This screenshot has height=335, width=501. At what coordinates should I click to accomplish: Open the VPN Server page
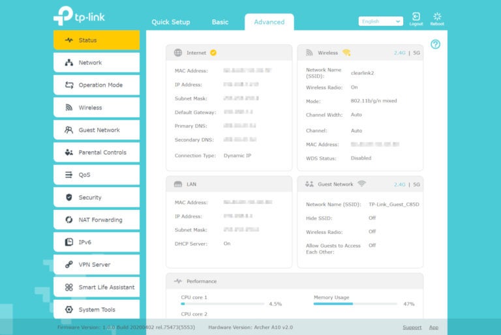97,265
